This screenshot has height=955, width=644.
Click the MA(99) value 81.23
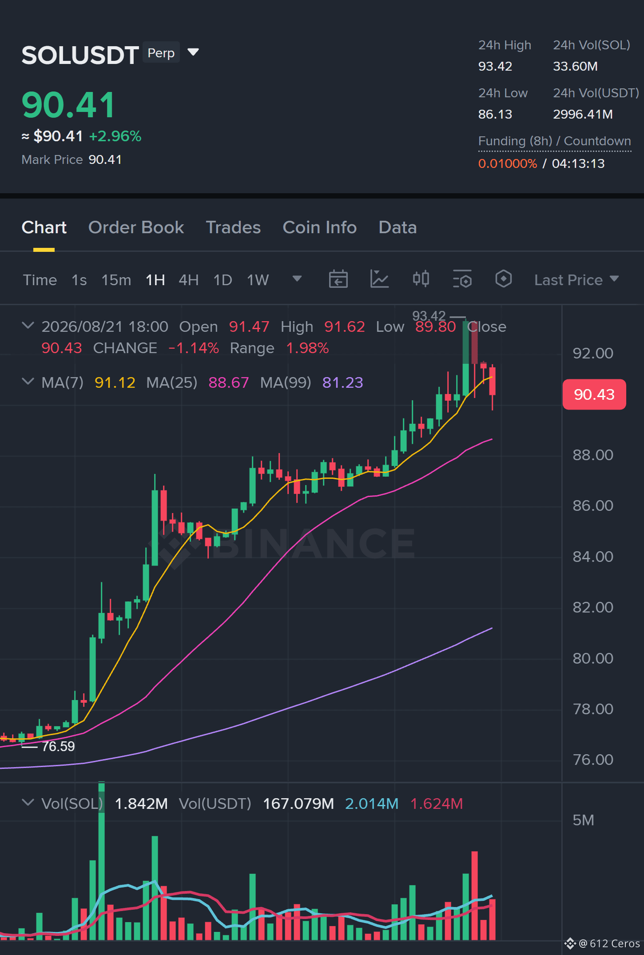pyautogui.click(x=343, y=382)
